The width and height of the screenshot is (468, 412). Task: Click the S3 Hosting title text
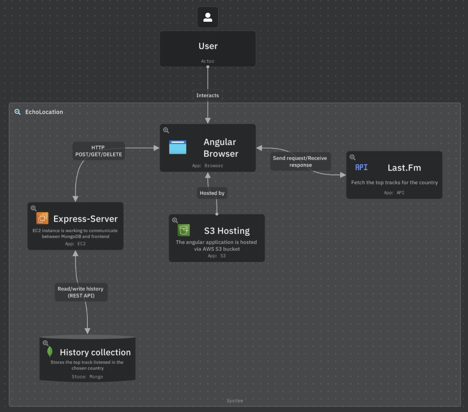click(x=227, y=231)
